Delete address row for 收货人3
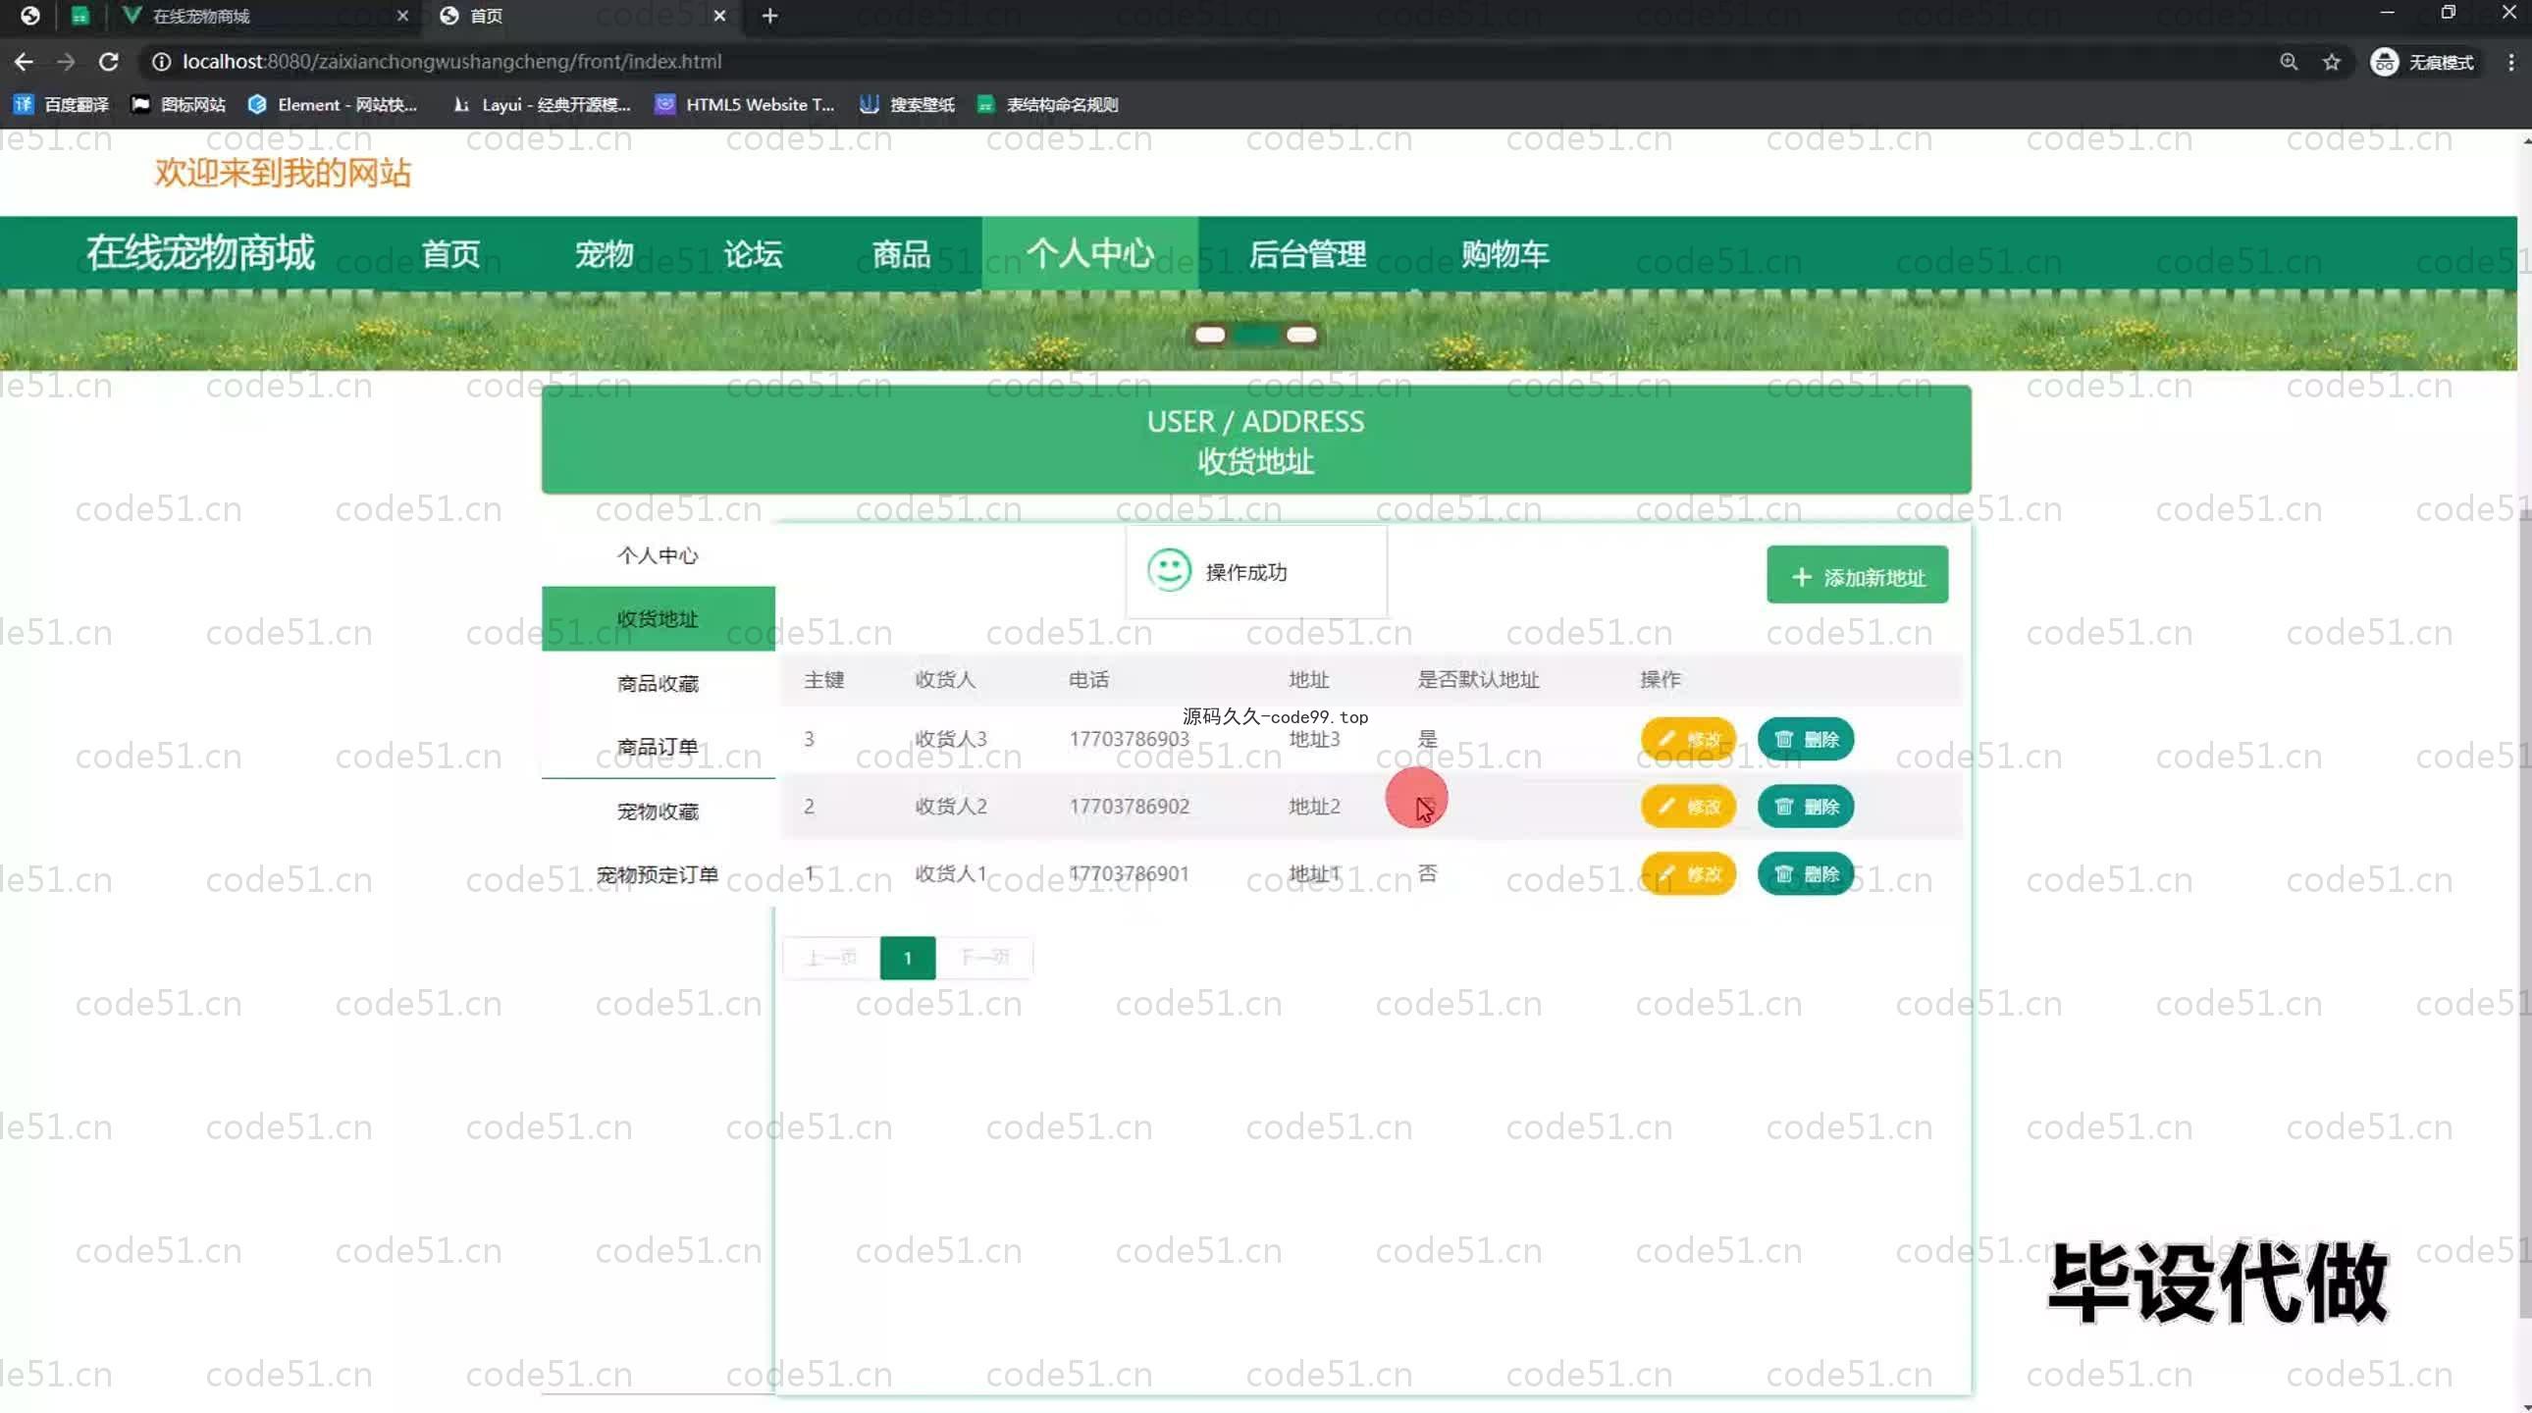Viewport: 2532px width, 1413px height. [1806, 739]
